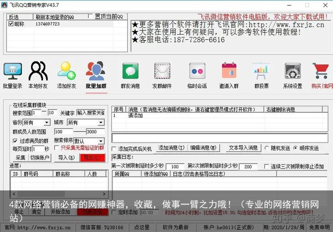The image size is (333, 232).
Task: Toggle 过滤满员的群 checkbox
Action: pyautogui.click(x=15, y=141)
